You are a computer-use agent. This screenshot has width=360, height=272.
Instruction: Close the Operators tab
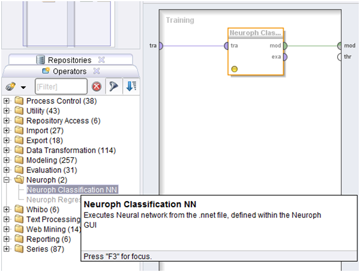coord(95,71)
